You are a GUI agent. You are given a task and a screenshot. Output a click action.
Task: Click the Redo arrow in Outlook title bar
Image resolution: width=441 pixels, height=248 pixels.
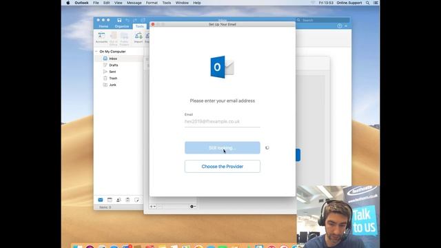click(x=135, y=20)
